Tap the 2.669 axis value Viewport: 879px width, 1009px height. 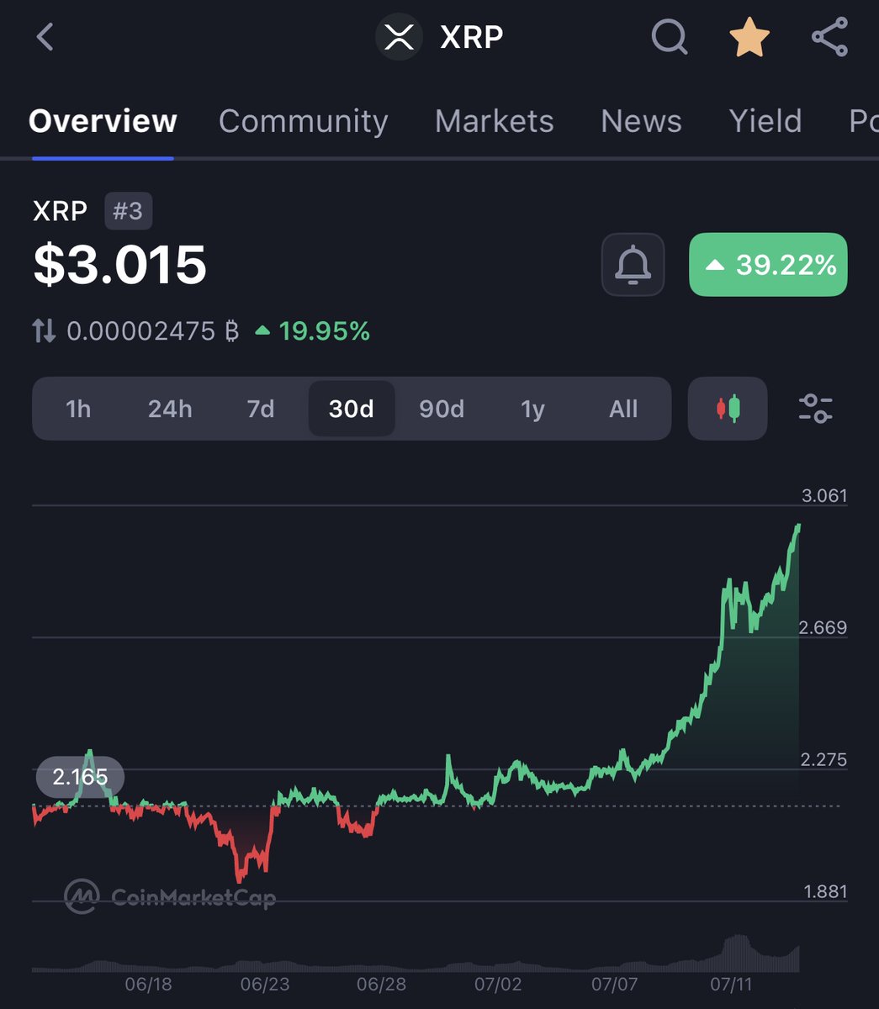pyautogui.click(x=824, y=627)
